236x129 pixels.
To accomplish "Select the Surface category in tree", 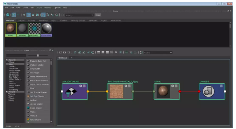I will point(12,66).
